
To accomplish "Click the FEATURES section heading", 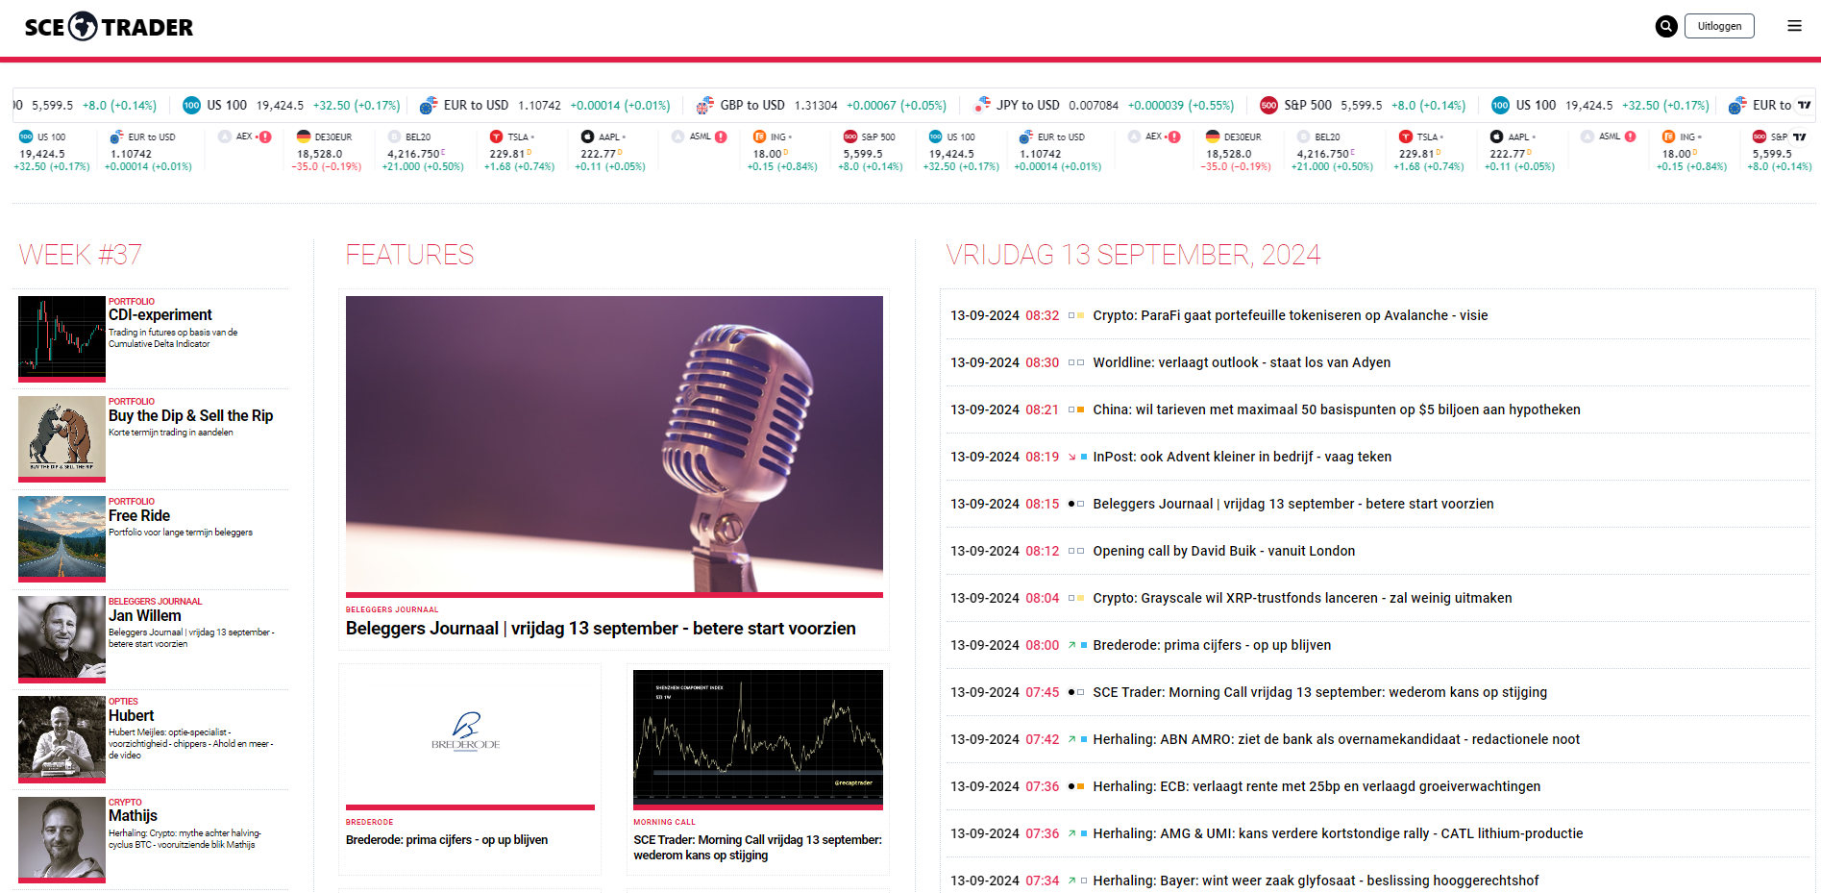I will pos(410,255).
